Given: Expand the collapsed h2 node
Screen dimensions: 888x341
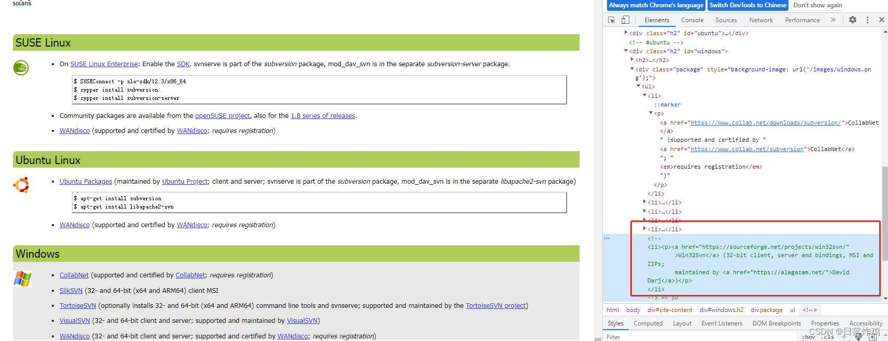Looking at the screenshot, I should tap(632, 60).
